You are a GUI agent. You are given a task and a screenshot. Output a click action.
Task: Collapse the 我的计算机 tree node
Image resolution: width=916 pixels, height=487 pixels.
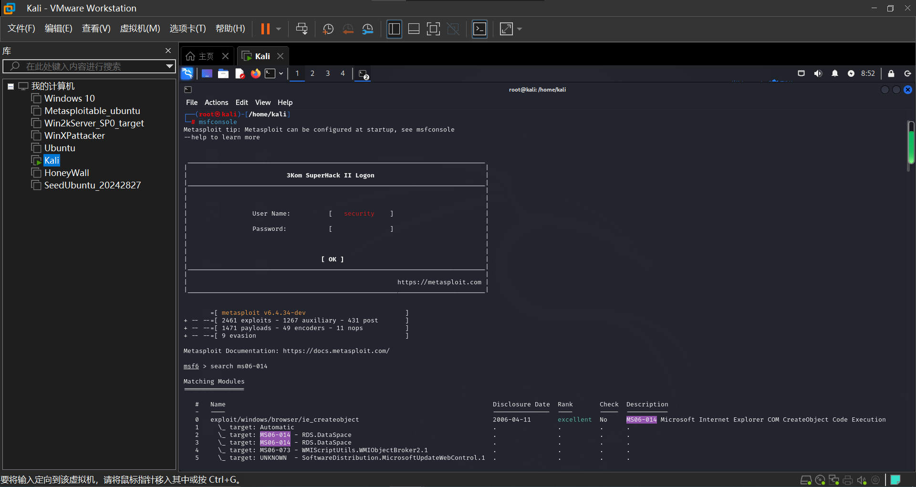[10, 86]
